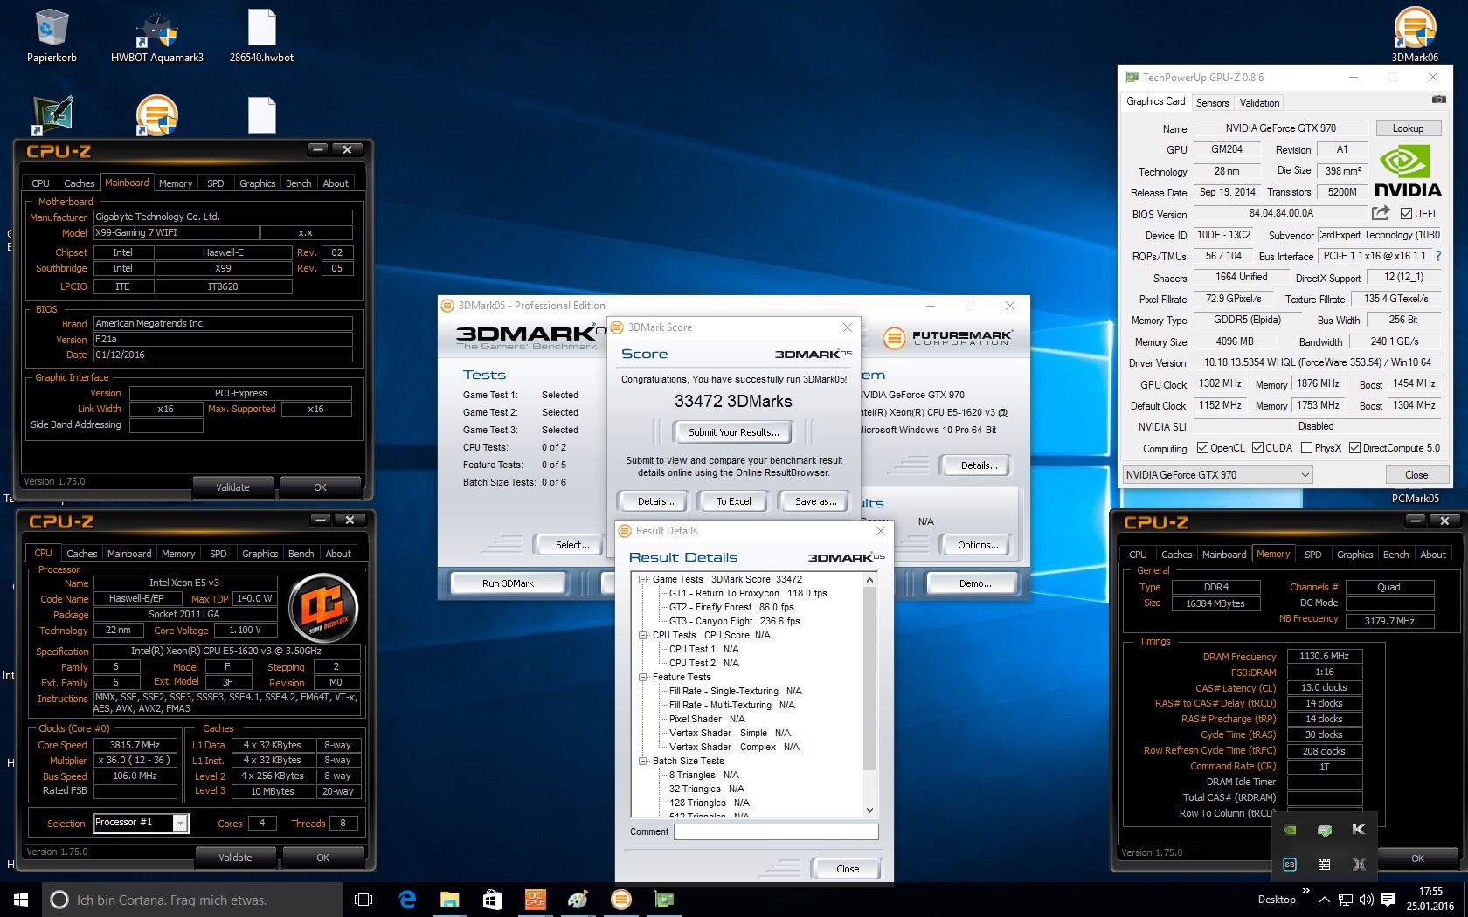Open the HWBOT Aquamark3 desktop shortcut
Viewport: 1468px width, 917px height.
pyautogui.click(x=157, y=37)
